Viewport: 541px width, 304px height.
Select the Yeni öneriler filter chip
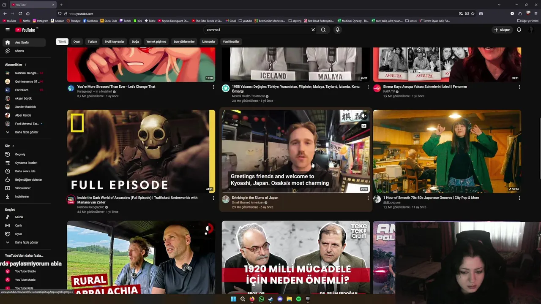click(x=231, y=42)
